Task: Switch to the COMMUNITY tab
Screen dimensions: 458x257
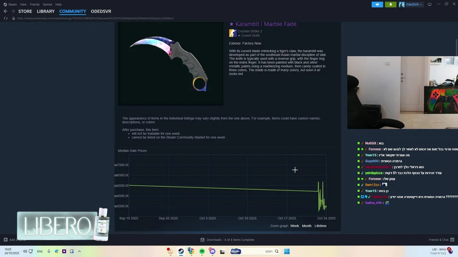Action: [x=73, y=11]
